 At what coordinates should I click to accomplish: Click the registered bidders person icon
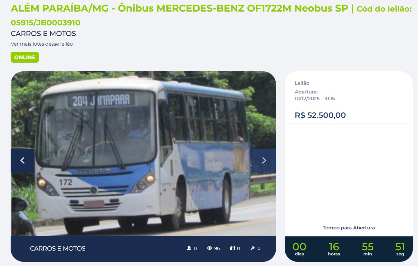pyautogui.click(x=189, y=248)
